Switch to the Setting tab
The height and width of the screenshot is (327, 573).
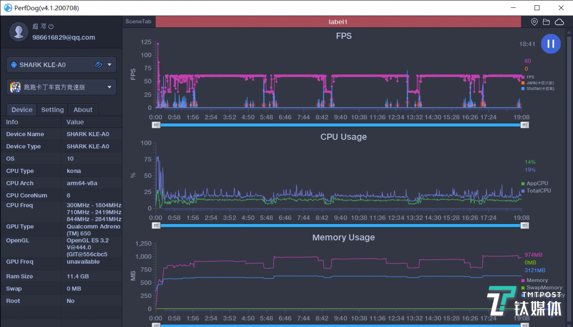click(x=52, y=110)
